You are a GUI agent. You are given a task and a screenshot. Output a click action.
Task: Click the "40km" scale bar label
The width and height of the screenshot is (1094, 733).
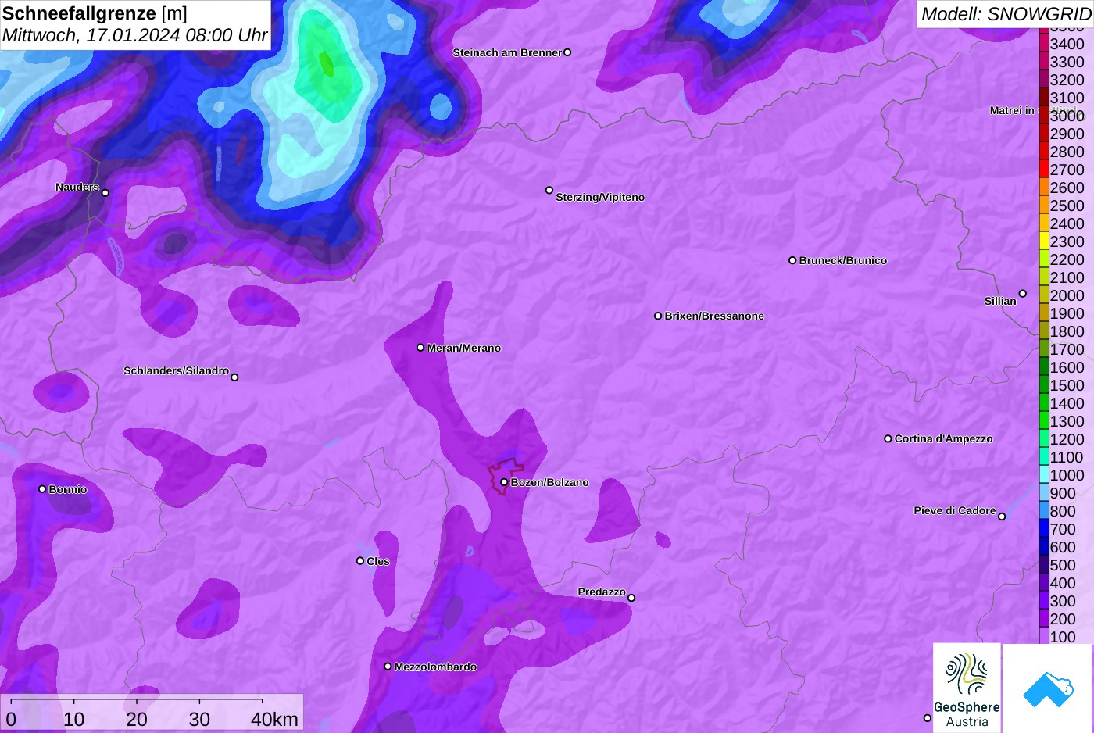click(x=274, y=719)
